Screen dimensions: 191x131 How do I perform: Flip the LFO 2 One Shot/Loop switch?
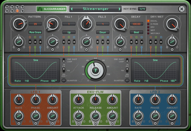127,60
